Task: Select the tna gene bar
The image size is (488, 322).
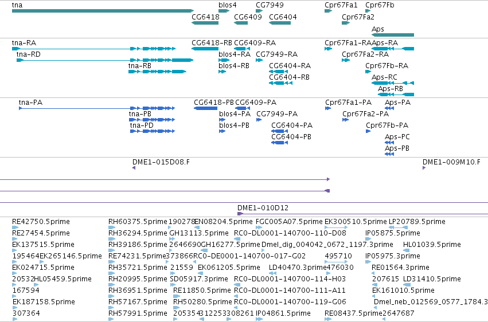Action: point(103,11)
